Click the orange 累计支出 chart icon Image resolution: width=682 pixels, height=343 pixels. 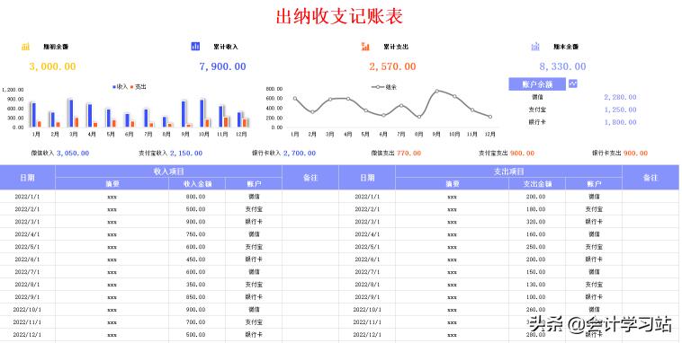[365, 47]
